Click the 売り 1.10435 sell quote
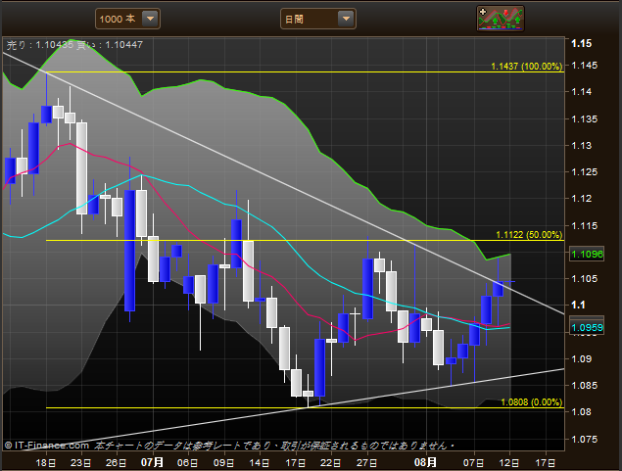Image resolution: width=622 pixels, height=471 pixels. pos(40,45)
